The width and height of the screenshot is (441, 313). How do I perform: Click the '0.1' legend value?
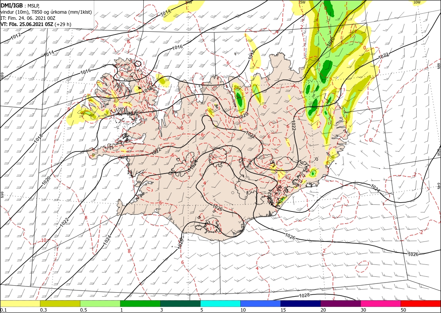3,310
